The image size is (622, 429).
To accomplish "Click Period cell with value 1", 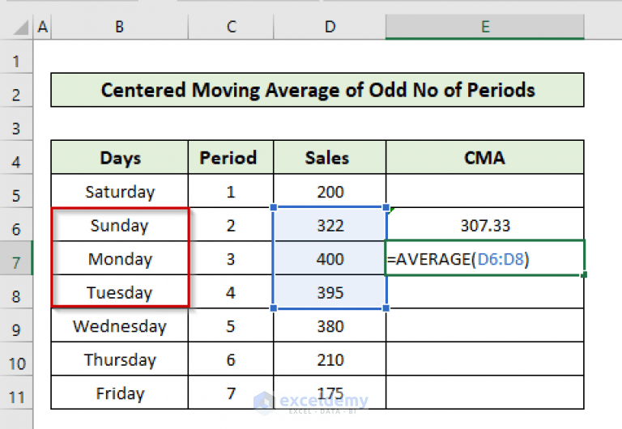I will point(231,191).
